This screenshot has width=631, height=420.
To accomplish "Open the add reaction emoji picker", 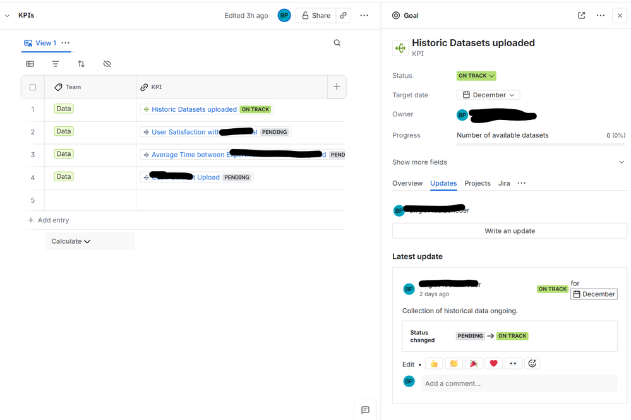I will [x=532, y=364].
